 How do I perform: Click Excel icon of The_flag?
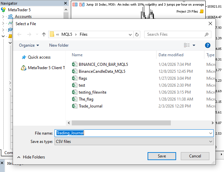point(75,99)
